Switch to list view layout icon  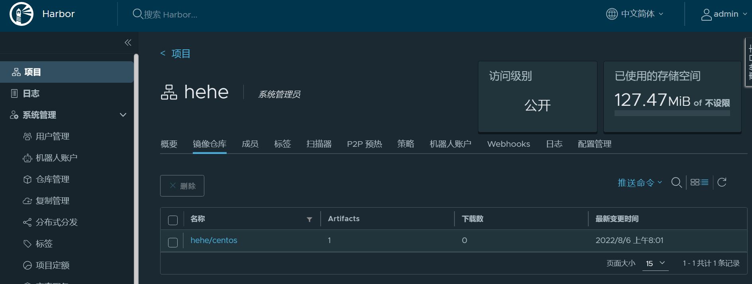tap(705, 182)
